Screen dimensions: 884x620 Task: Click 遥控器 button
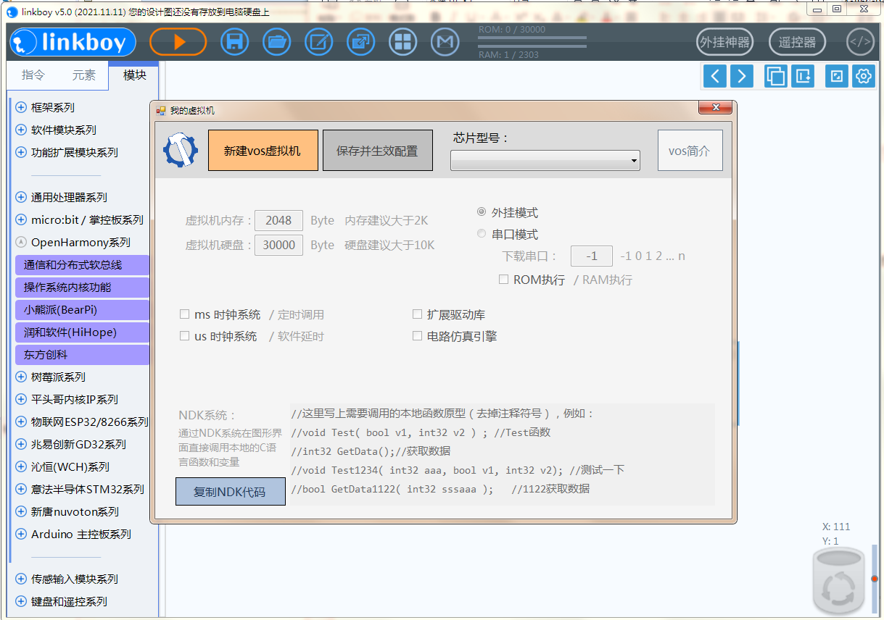click(x=797, y=42)
